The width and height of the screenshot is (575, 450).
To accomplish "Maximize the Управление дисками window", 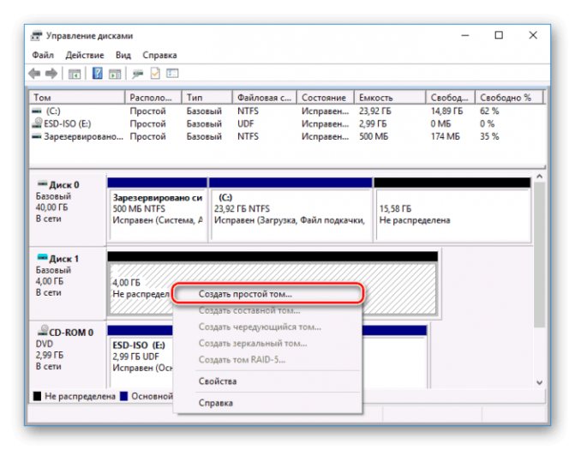I will (x=499, y=36).
